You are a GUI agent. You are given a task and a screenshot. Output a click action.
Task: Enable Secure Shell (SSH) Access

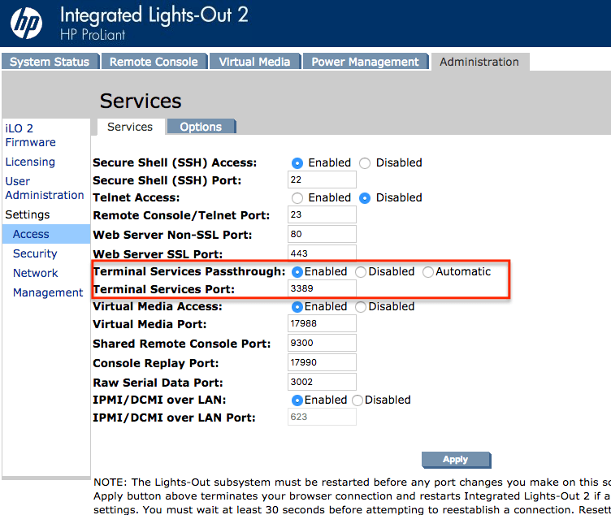(297, 163)
